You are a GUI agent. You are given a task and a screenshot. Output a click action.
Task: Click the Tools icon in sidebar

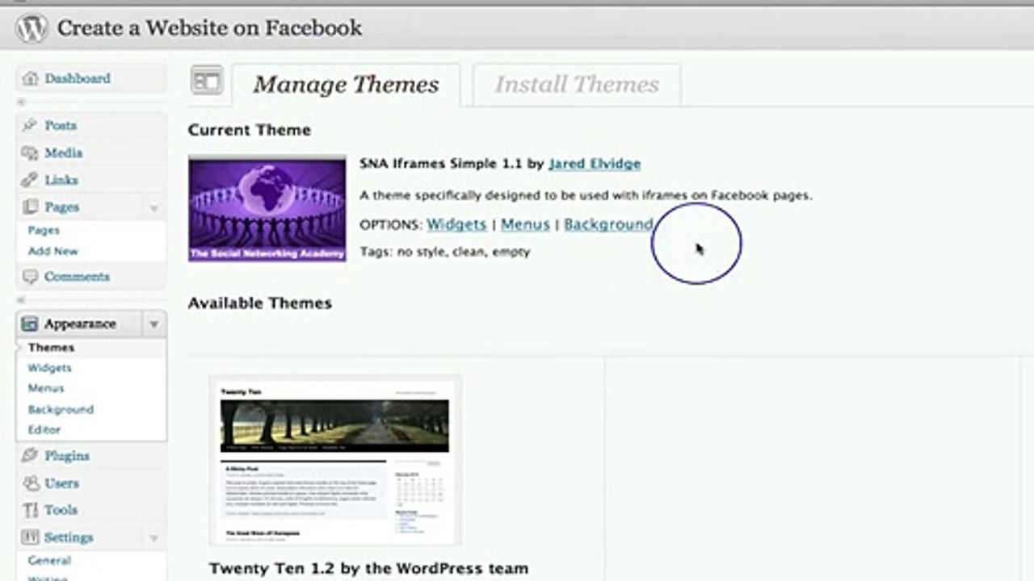click(x=31, y=510)
